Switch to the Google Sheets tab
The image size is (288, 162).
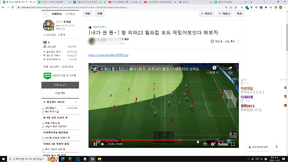click(x=89, y=2)
